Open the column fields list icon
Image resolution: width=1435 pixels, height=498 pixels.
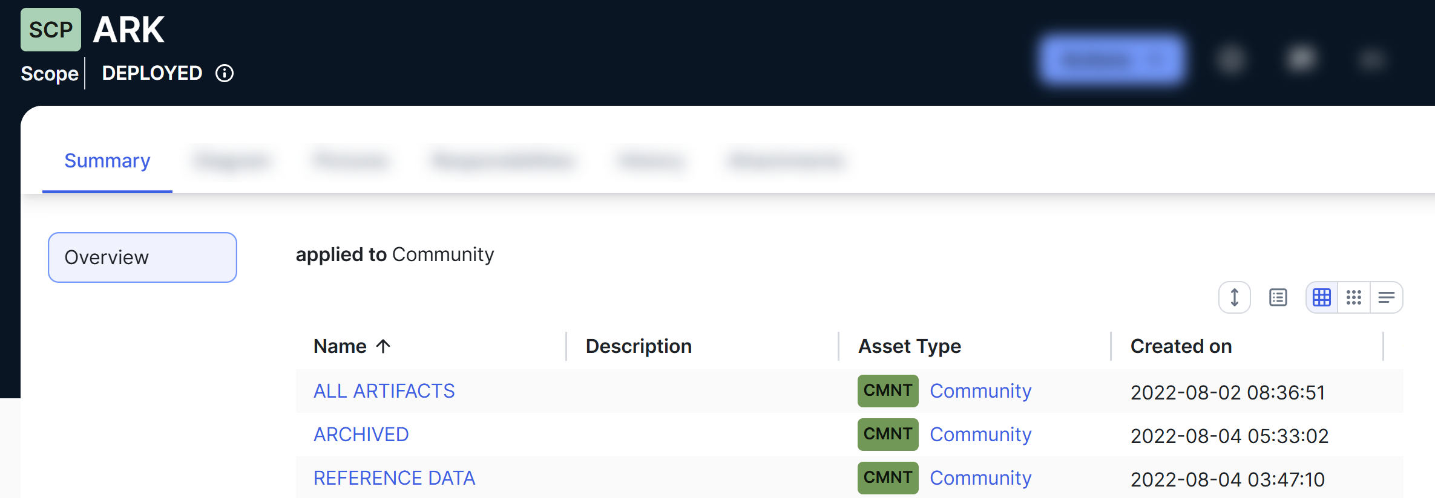coord(1278,297)
